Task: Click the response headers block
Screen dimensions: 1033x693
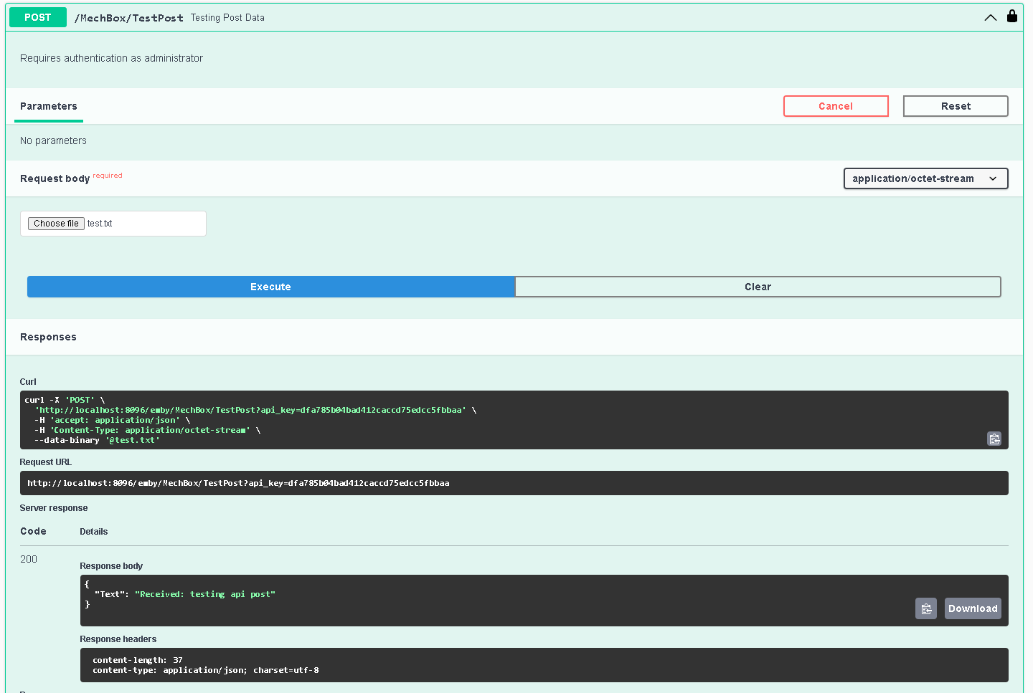Action: tap(543, 665)
